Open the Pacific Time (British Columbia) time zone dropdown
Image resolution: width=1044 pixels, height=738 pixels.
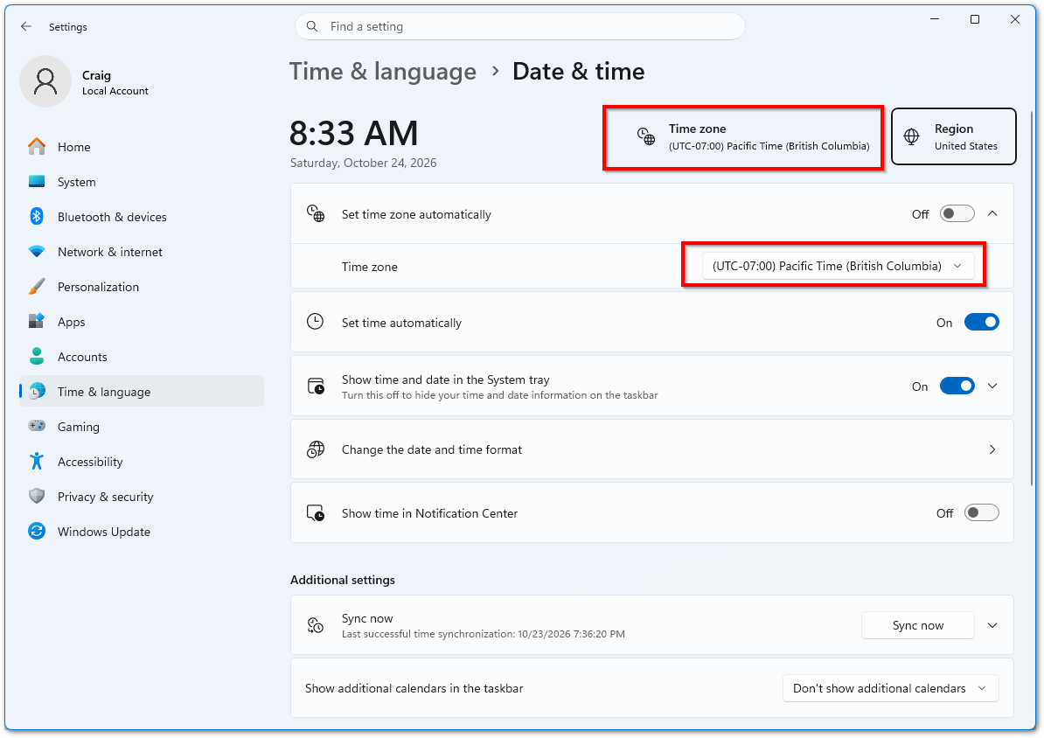coord(838,266)
